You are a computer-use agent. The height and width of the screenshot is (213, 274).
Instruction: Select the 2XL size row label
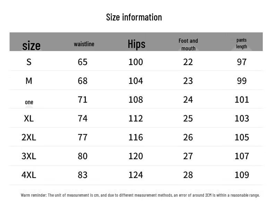[x=29, y=137]
